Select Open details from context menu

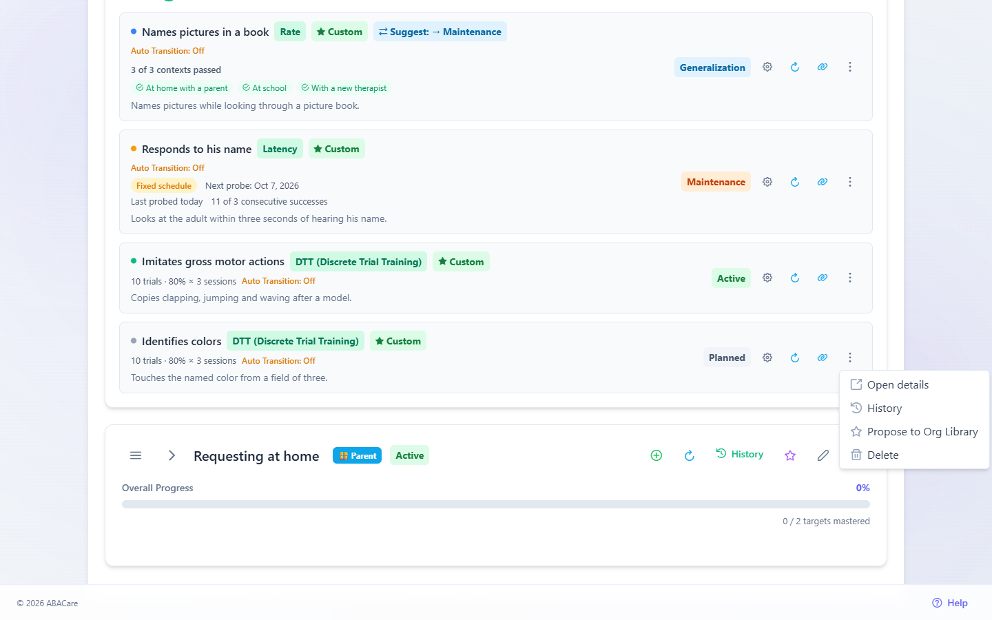914,384
